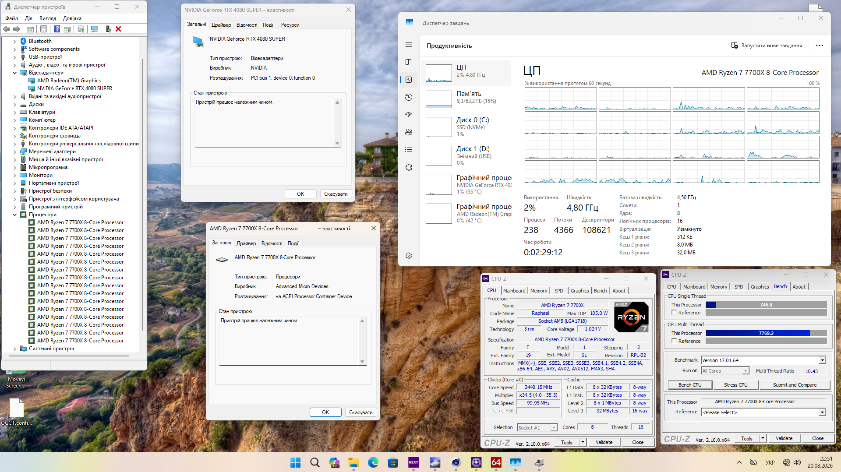The width and height of the screenshot is (841, 472).
Task: Open the Task Manager hamburger navigation menu
Action: [x=409, y=45]
